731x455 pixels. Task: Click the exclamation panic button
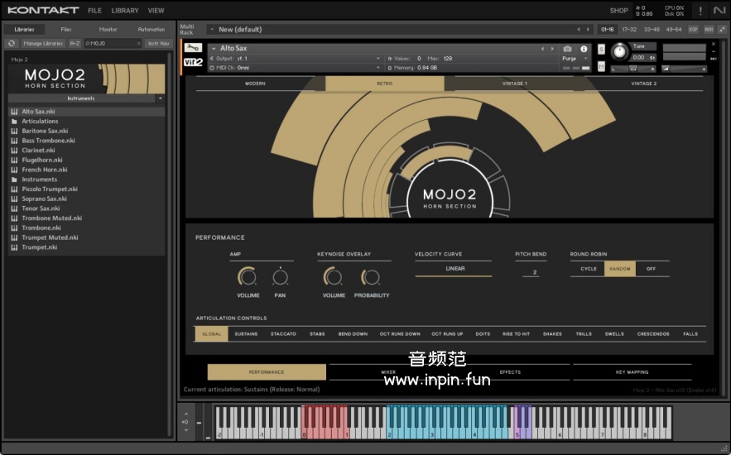pos(700,11)
